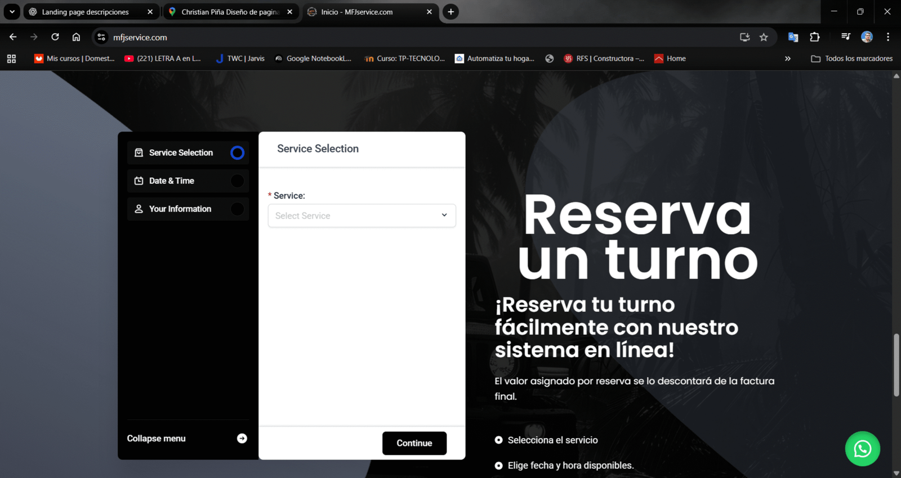Open the Select Service dropdown
The width and height of the screenshot is (901, 478).
pos(362,216)
